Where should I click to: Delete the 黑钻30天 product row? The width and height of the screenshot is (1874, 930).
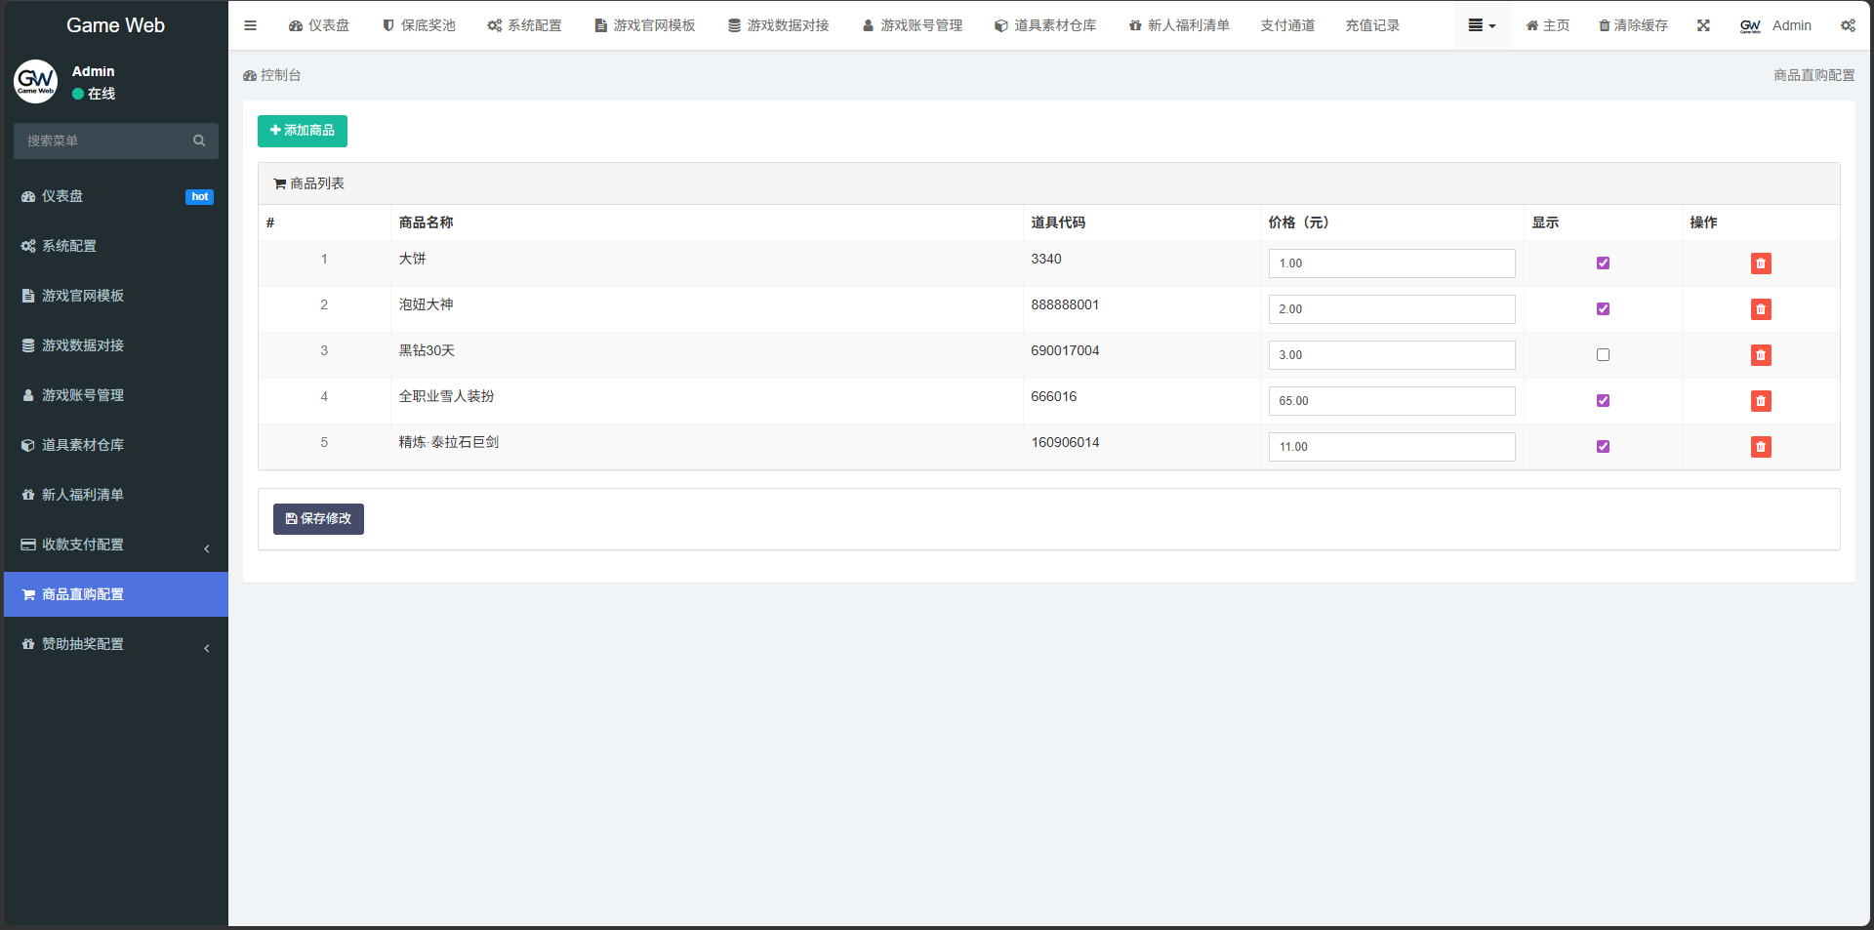point(1760,355)
